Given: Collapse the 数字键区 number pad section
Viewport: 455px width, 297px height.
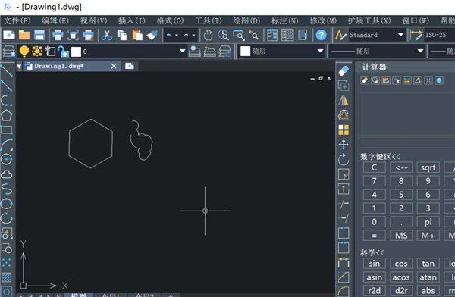Looking at the screenshot, I should 380,157.
